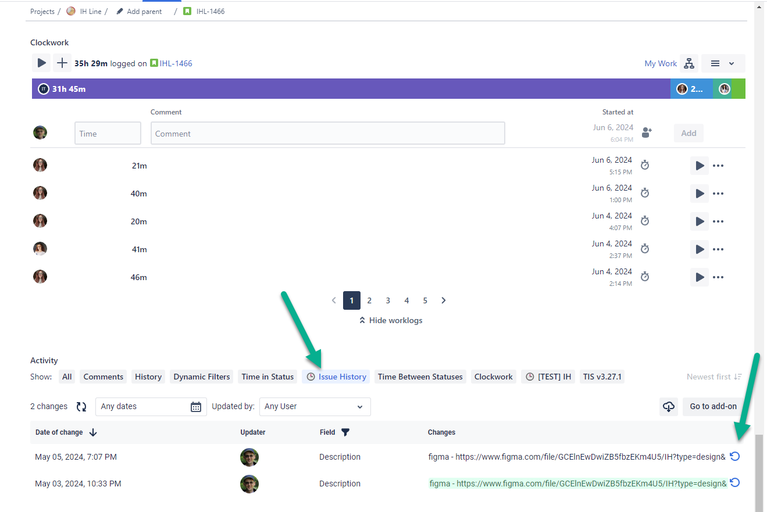Open the Updated by Any User dropdown

pos(315,407)
